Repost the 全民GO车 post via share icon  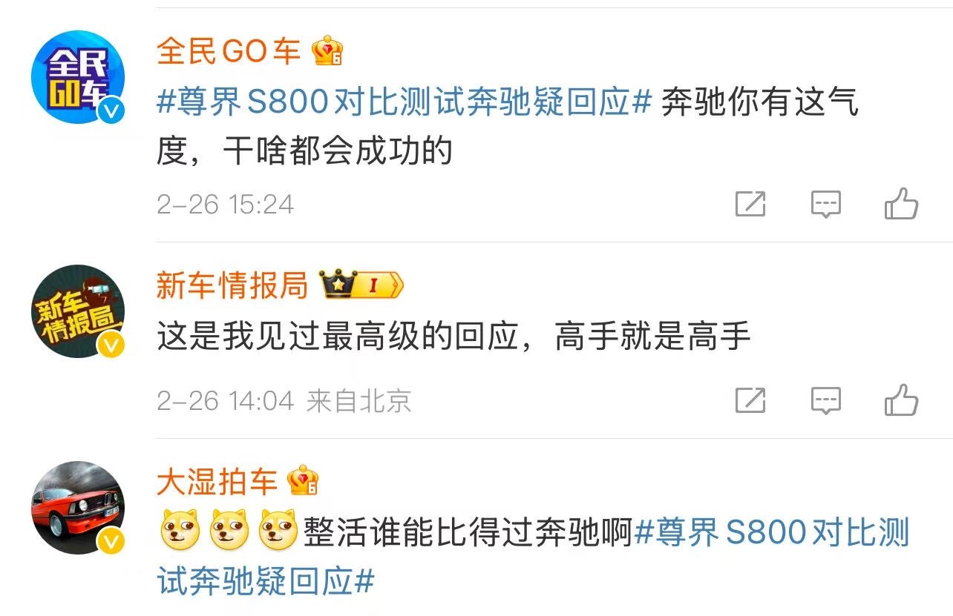coord(750,204)
